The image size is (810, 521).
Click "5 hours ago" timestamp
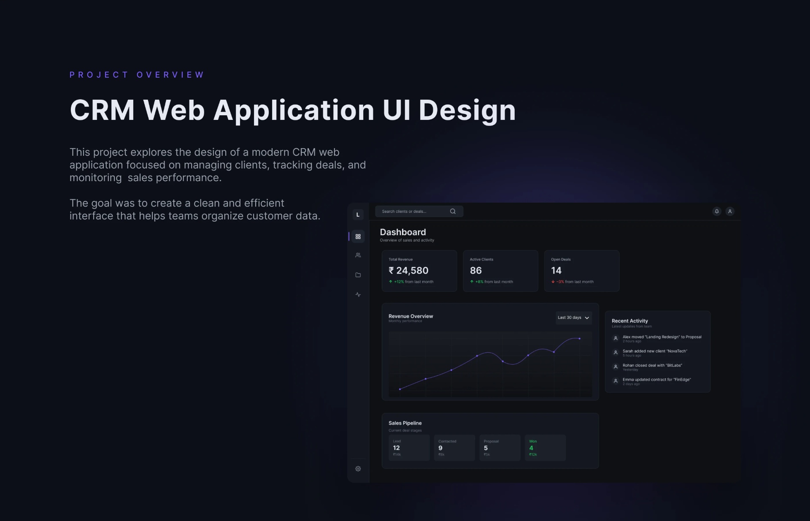[x=632, y=355]
